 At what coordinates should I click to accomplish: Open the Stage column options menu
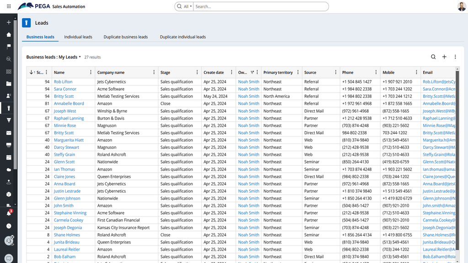tap(197, 73)
